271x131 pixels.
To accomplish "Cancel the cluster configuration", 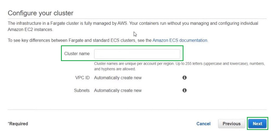I will 203,124.
